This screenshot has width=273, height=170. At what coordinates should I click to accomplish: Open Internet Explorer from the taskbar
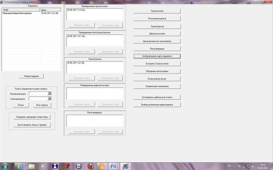20,166
